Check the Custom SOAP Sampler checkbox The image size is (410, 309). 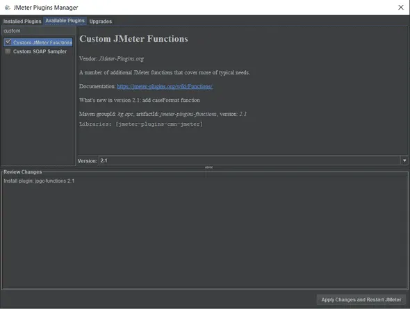(x=8, y=51)
